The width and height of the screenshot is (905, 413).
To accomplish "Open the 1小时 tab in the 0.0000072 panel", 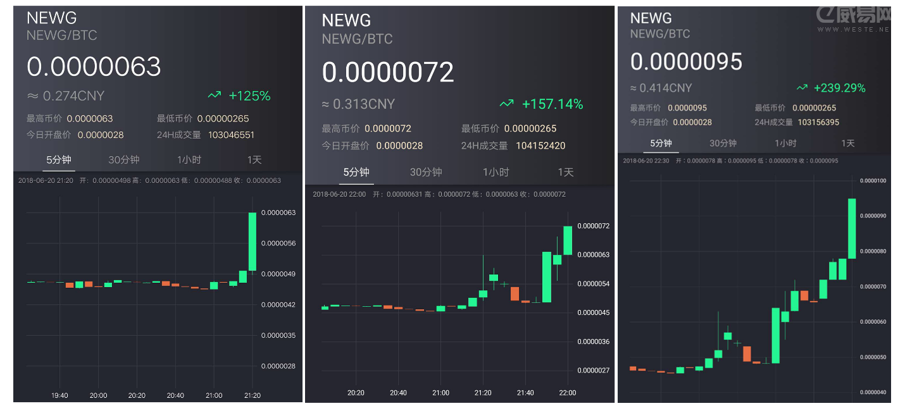I will coord(496,172).
